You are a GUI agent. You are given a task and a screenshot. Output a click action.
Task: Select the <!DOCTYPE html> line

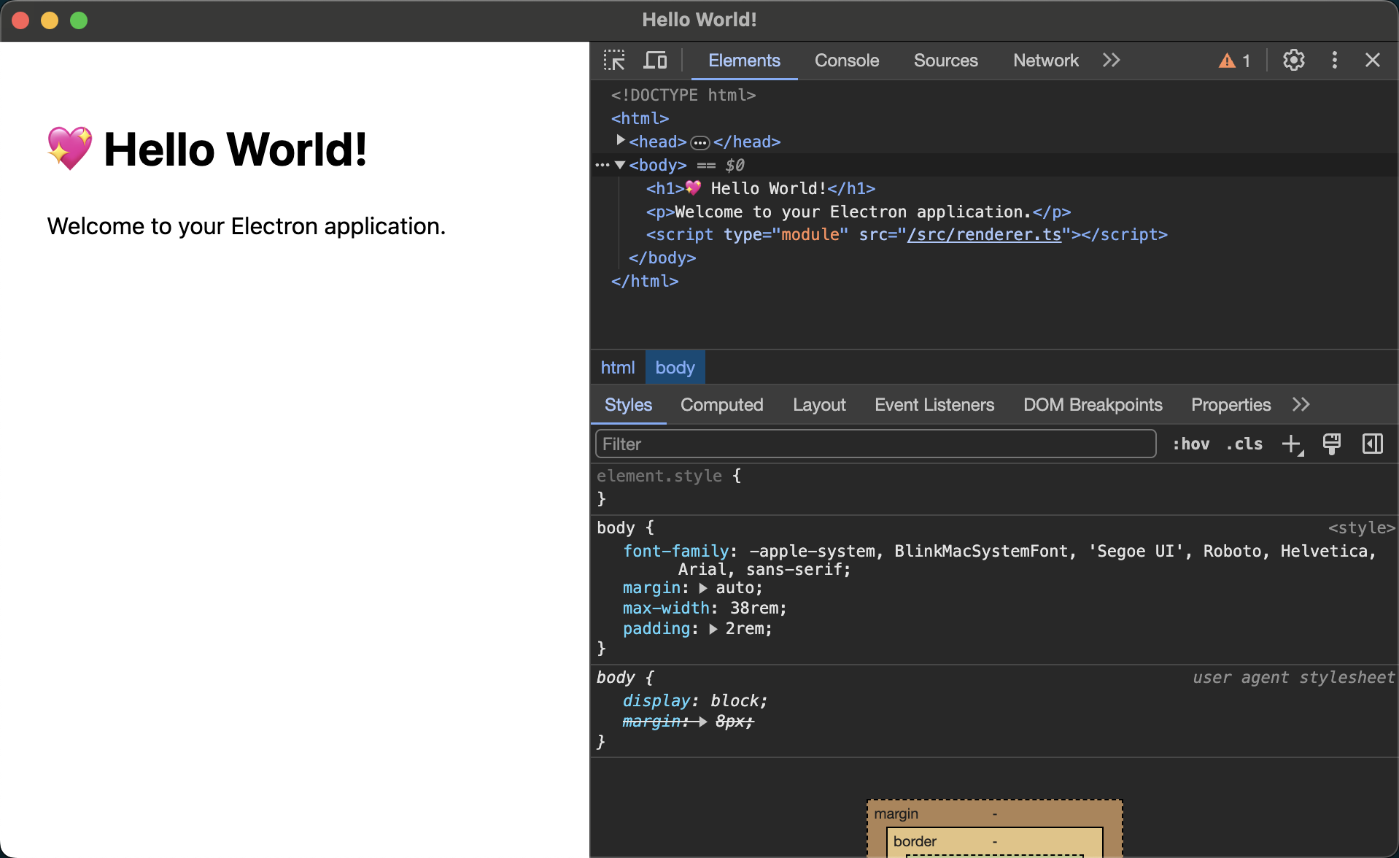[683, 95]
